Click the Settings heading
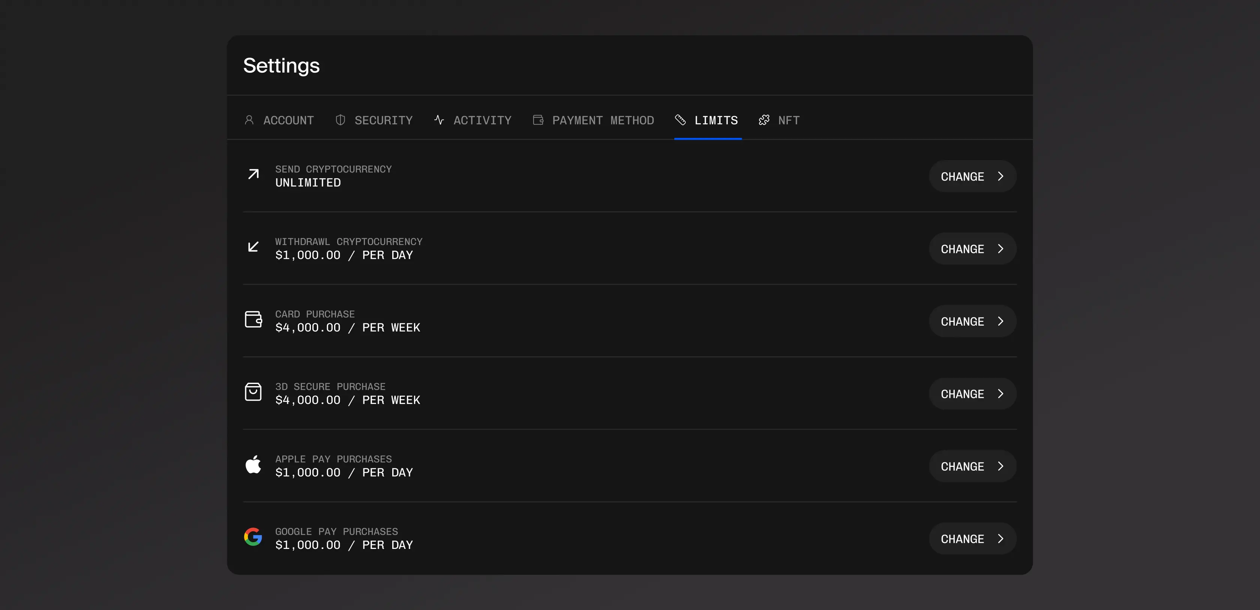 281,66
